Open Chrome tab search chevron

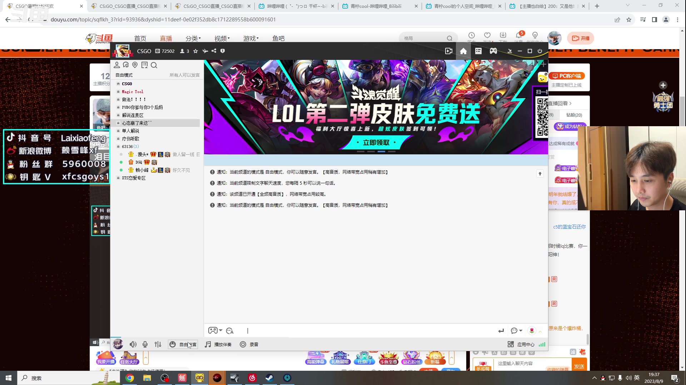628,5
